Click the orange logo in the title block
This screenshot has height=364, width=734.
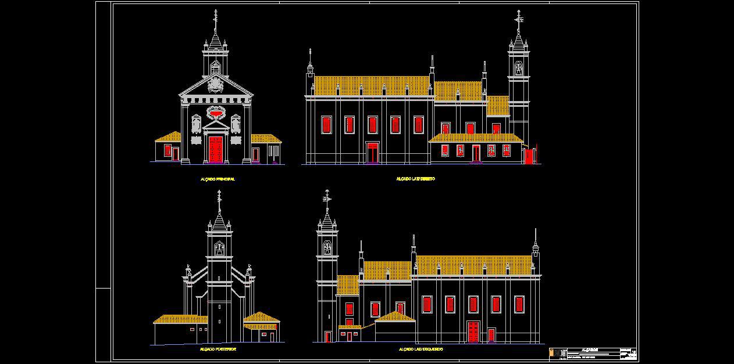pyautogui.click(x=552, y=353)
